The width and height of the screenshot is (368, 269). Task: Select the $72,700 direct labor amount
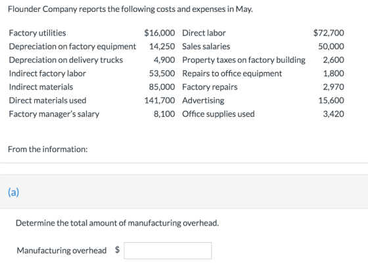point(329,33)
